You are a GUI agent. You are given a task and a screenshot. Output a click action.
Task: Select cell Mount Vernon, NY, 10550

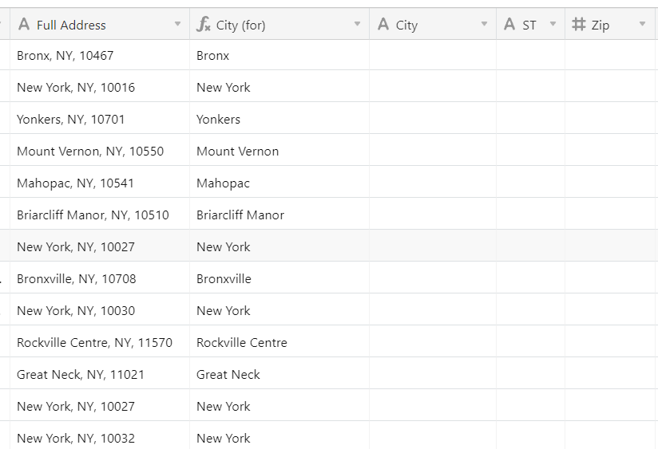[100, 151]
